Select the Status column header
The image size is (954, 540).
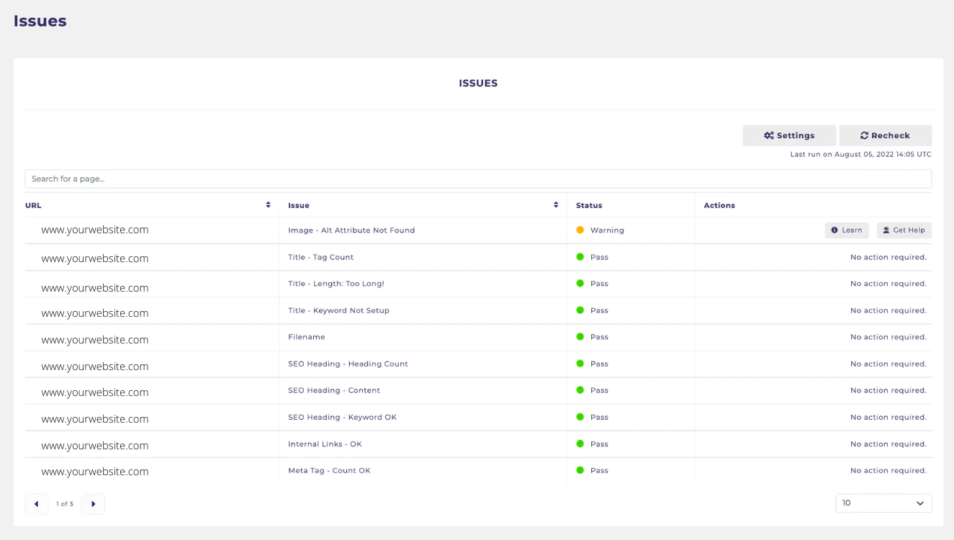(588, 205)
